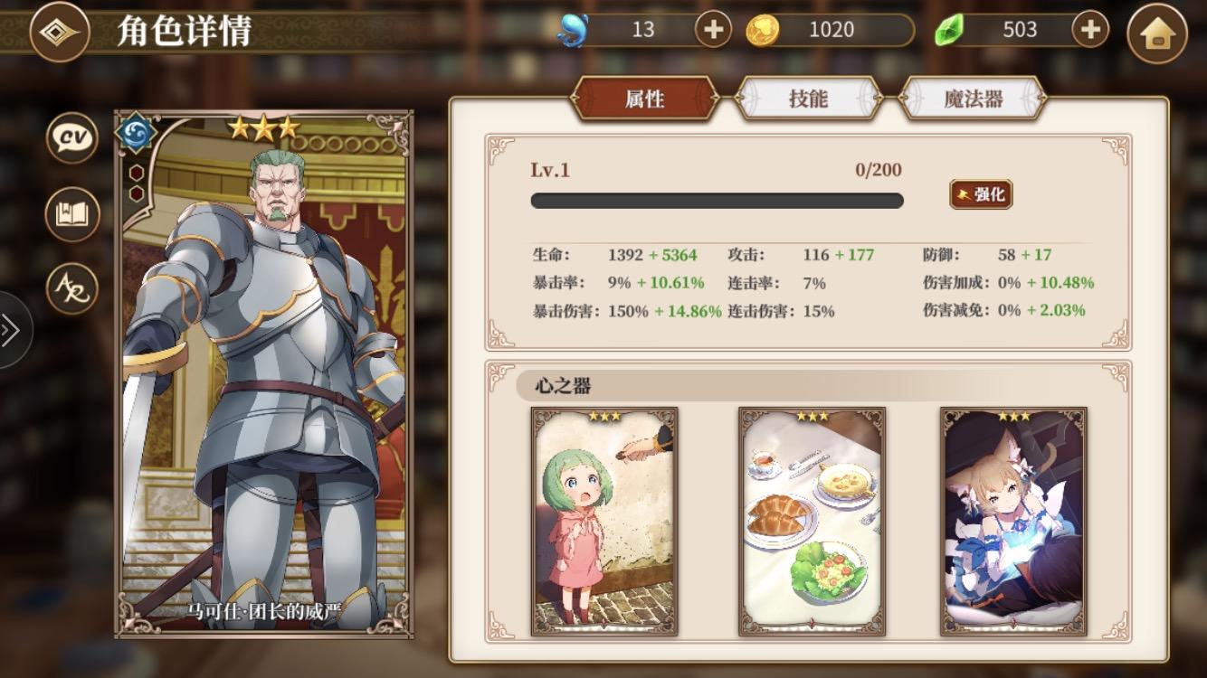The height and width of the screenshot is (678, 1207).
Task: Add green crystals with plus button
Action: (x=1090, y=30)
